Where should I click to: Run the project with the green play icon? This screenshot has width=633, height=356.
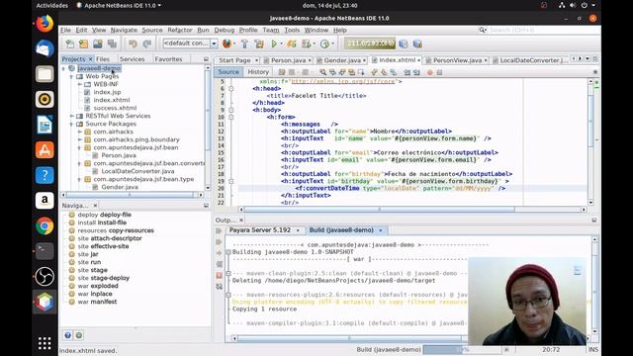click(x=274, y=44)
